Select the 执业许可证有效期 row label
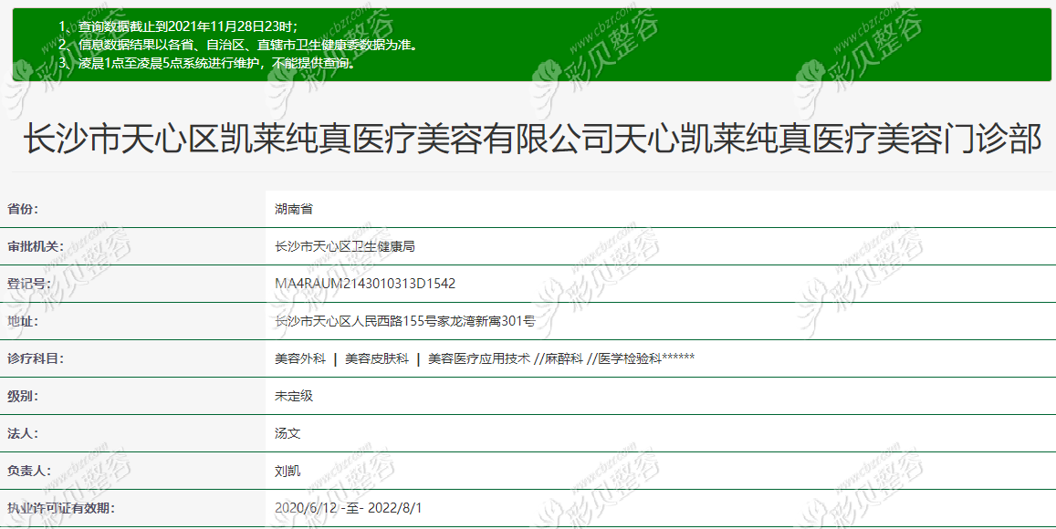This screenshot has height=529, width=1056. [61, 508]
